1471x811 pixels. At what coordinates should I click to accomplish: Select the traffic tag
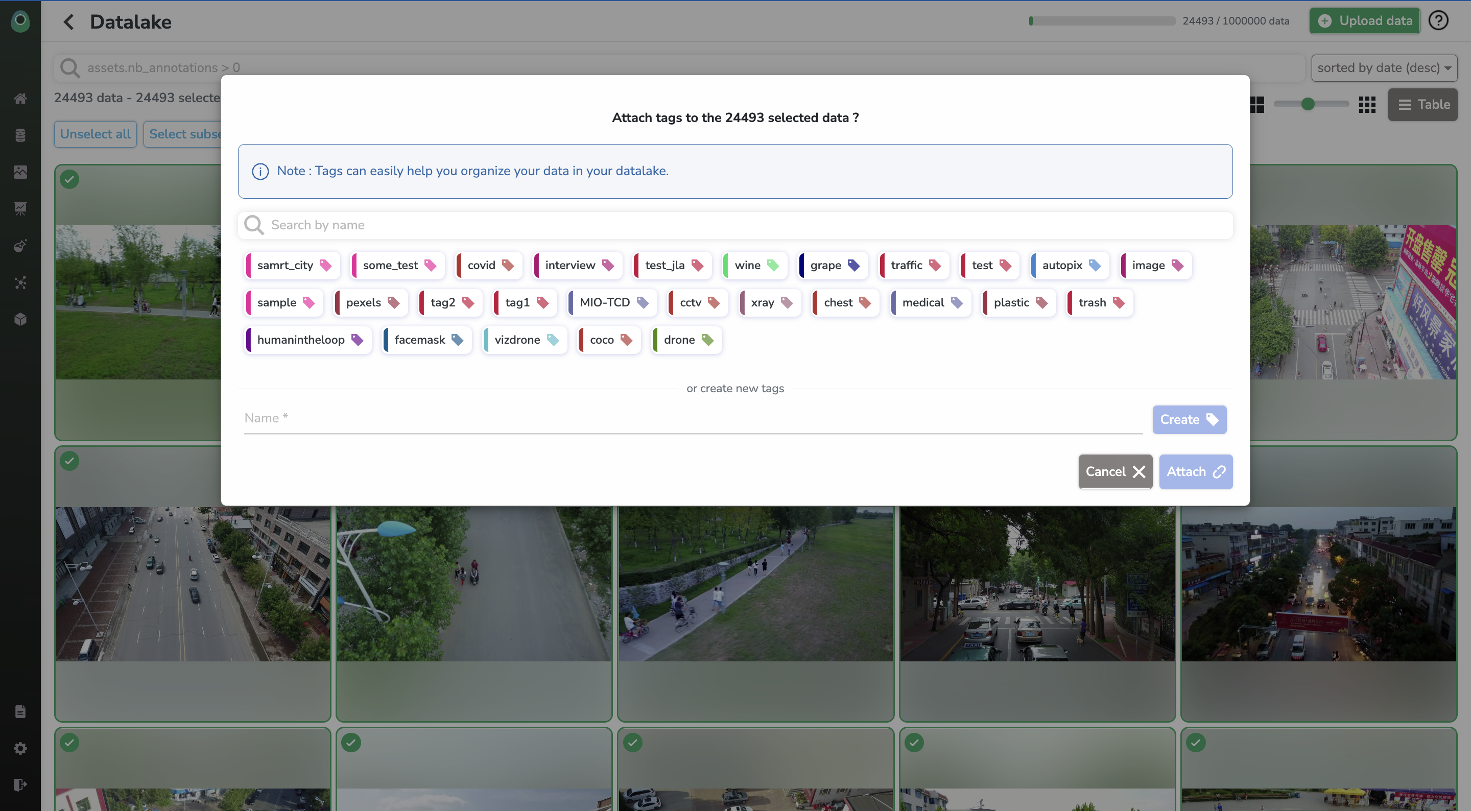(914, 265)
